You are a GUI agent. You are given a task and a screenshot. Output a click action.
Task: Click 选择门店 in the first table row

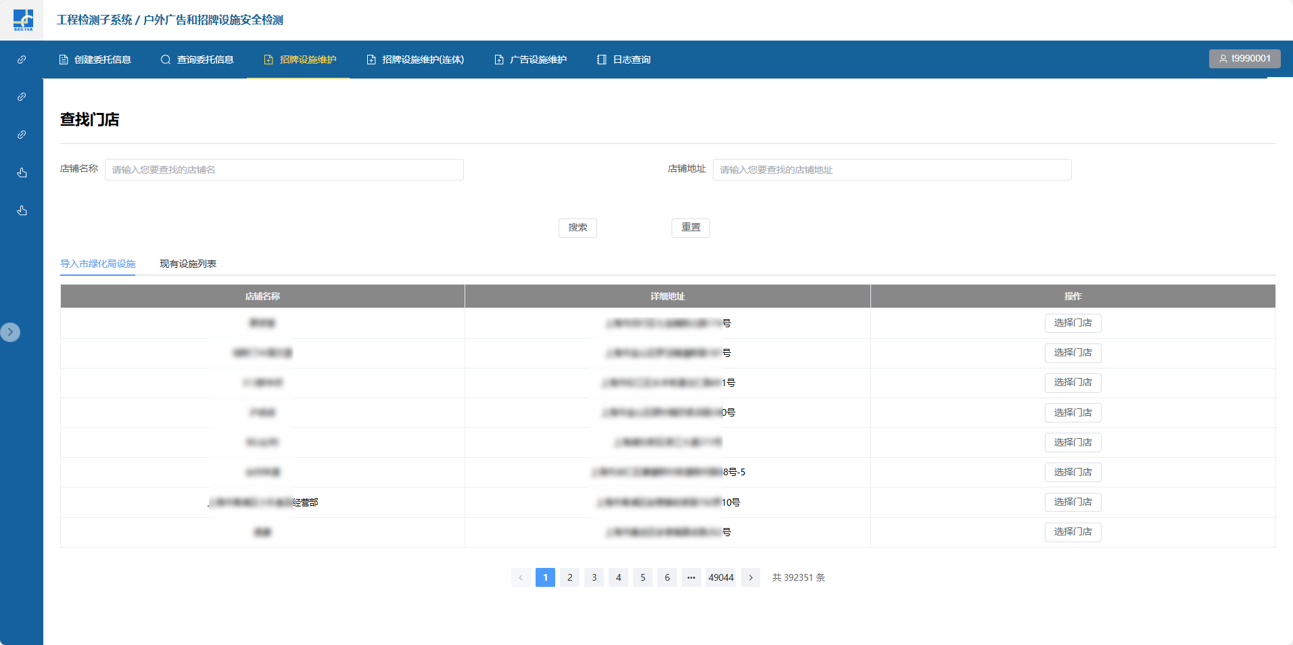(1073, 323)
